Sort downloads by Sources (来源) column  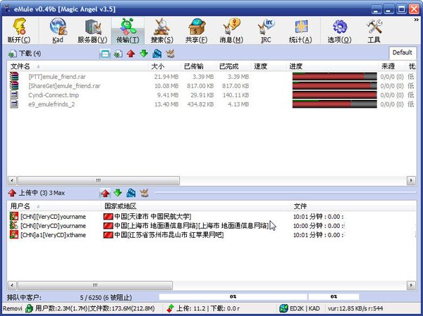392,66
